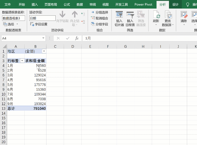Switch to the Power Pivot tab
The width and height of the screenshot is (197, 145).
[x=143, y=5]
